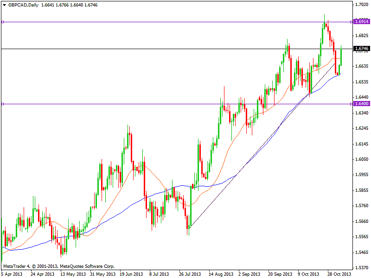Select the right handle of the 1.6914 line

point(351,22)
